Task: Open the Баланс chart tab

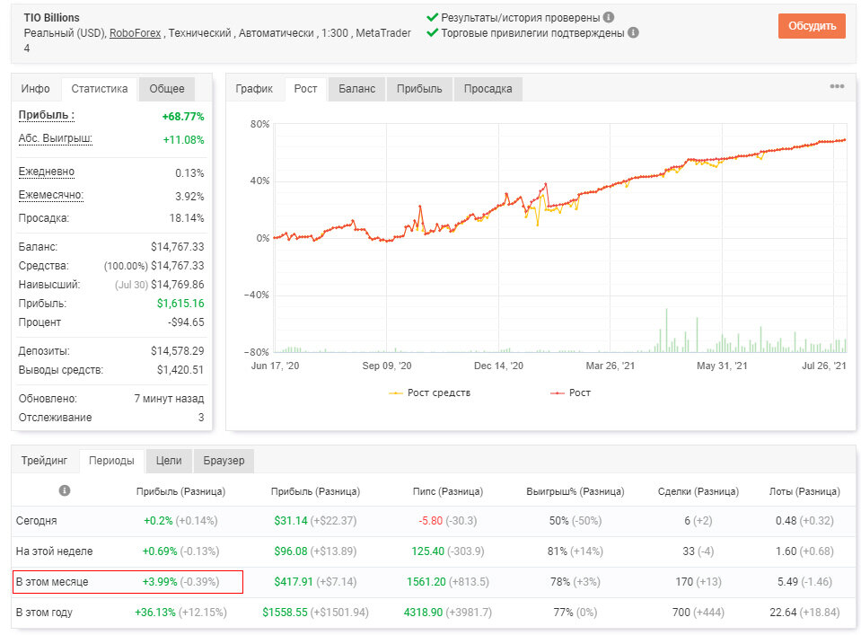Action: pyautogui.click(x=357, y=88)
